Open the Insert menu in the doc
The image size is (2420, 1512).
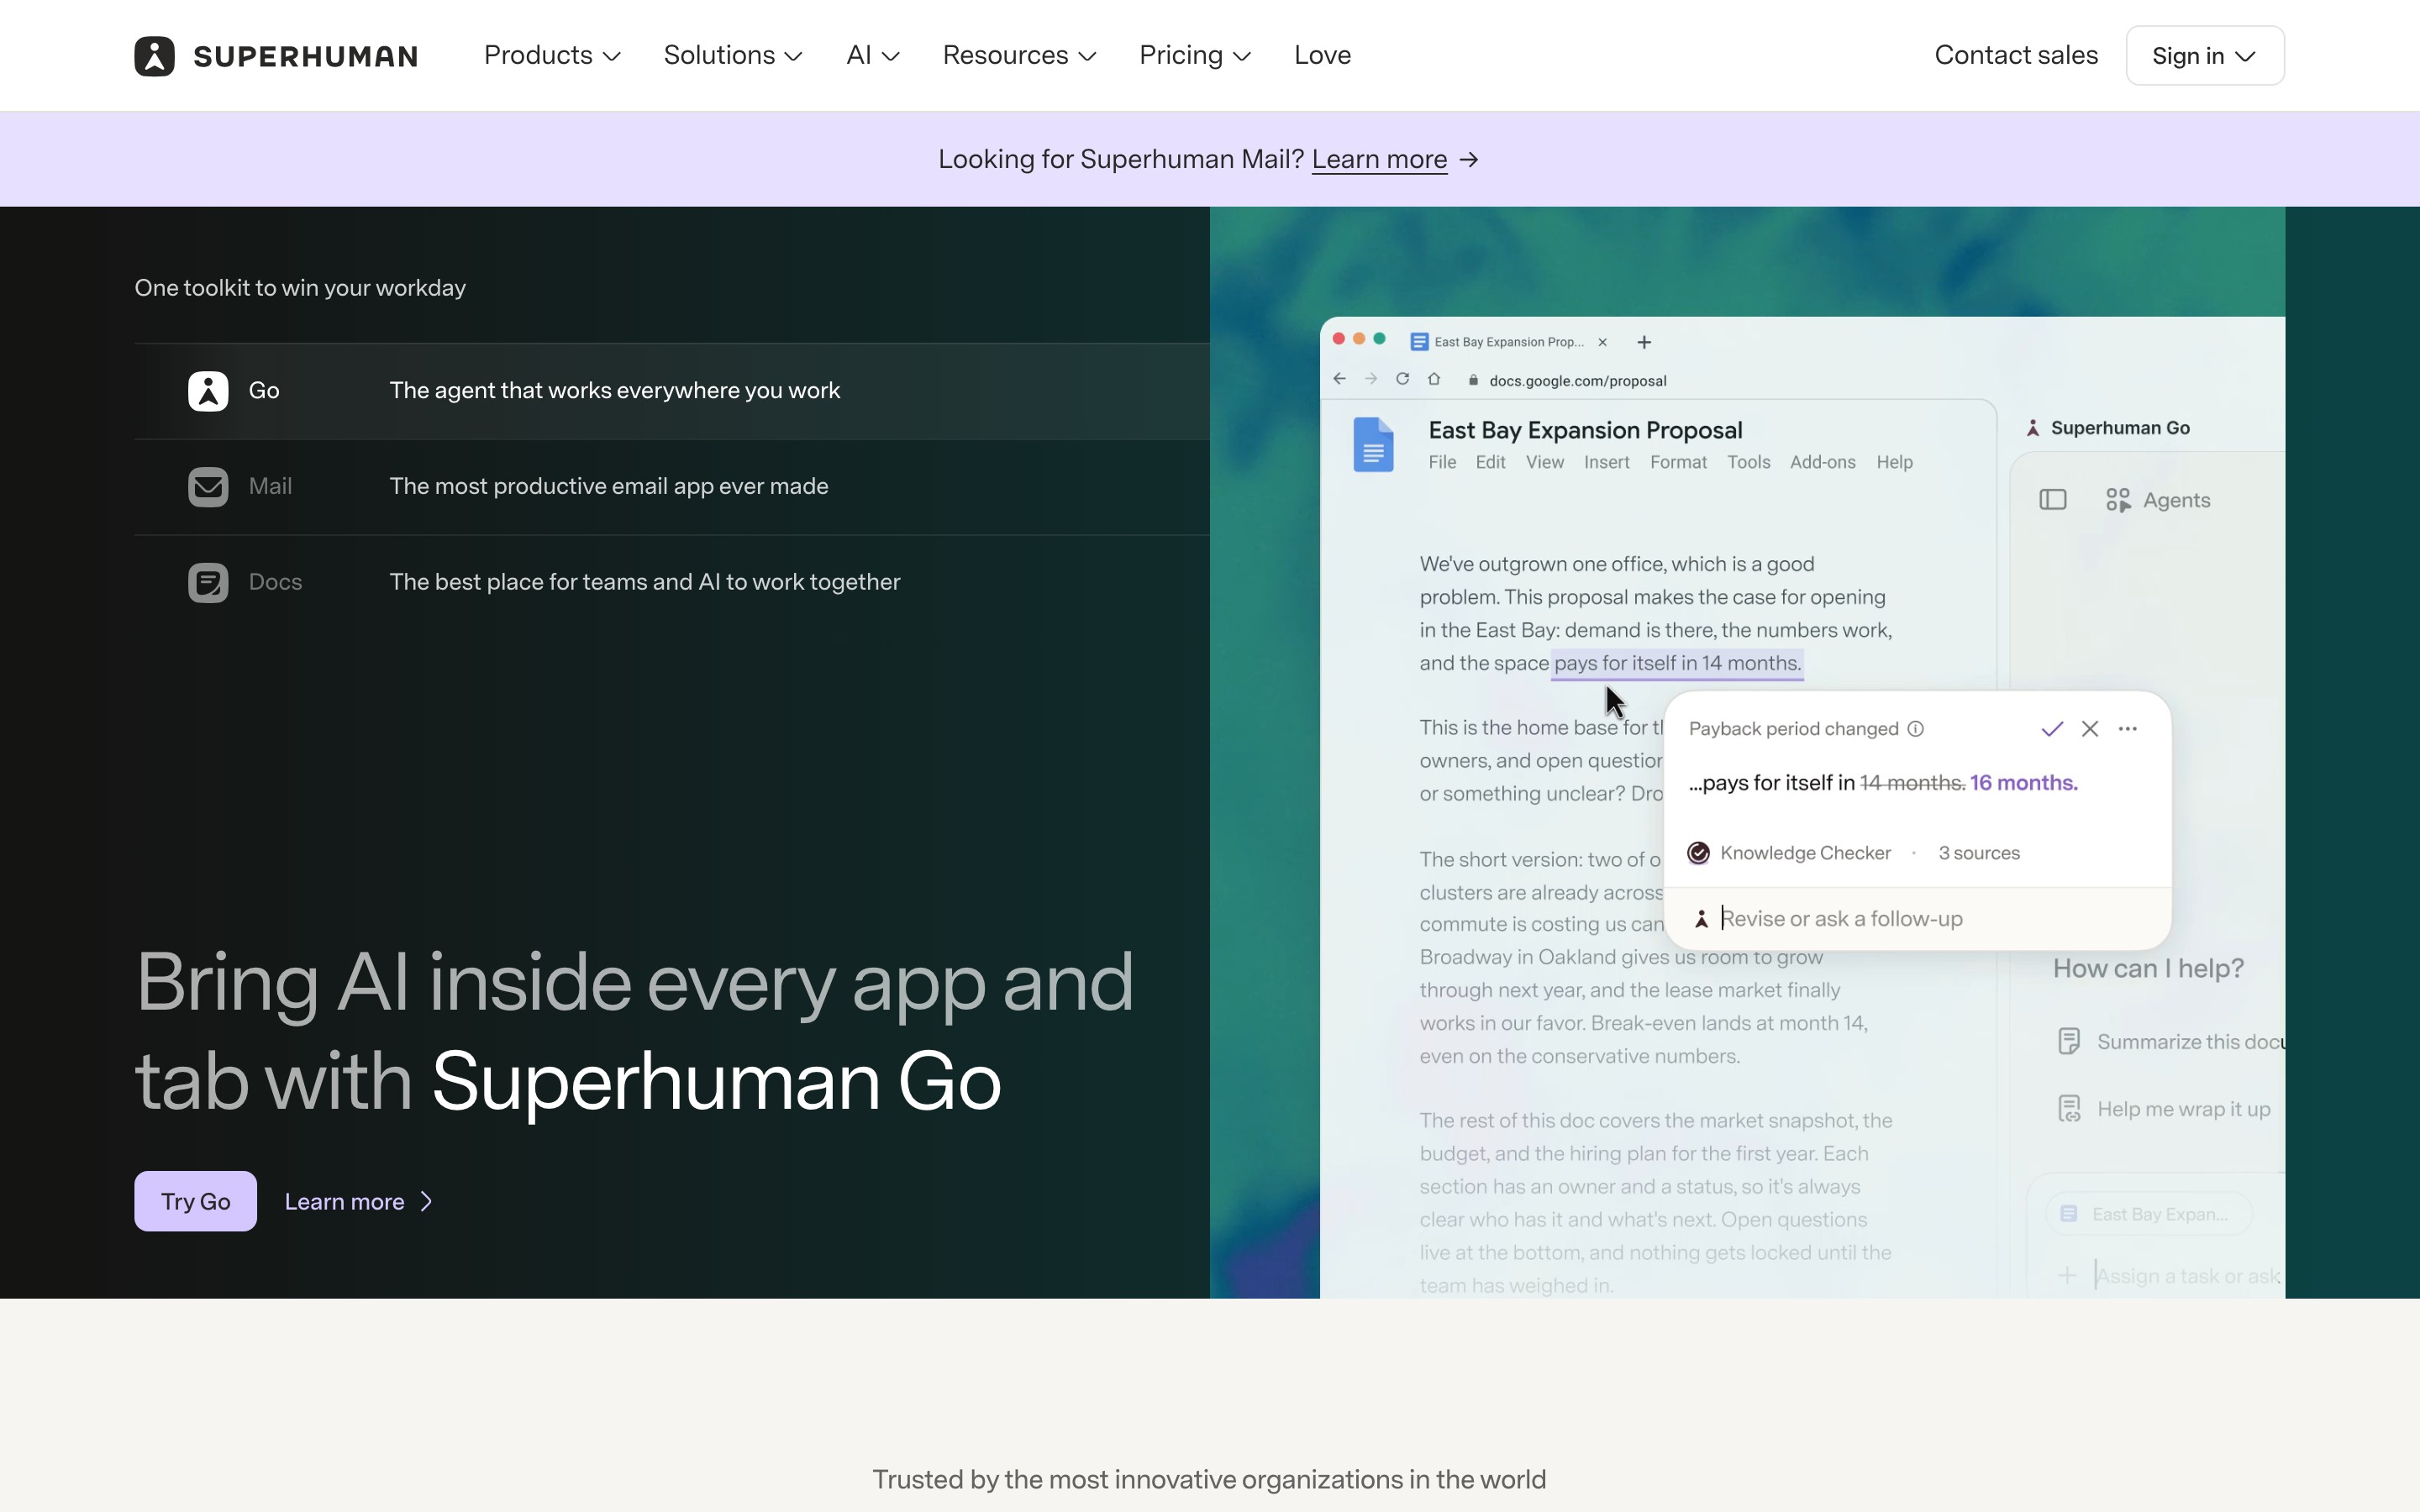click(x=1606, y=462)
